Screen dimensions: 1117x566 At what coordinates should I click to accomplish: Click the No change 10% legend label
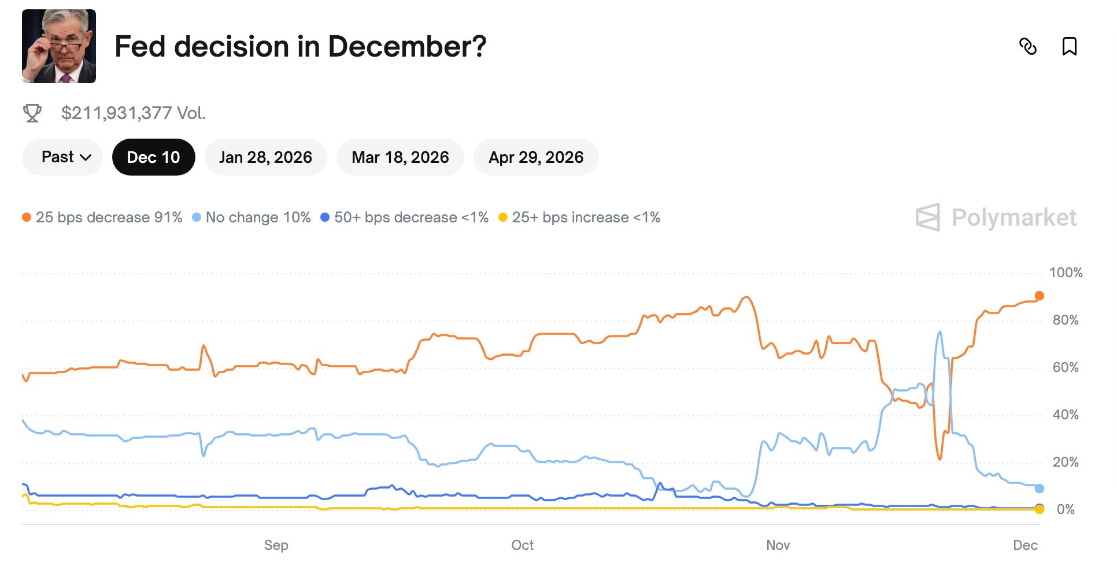click(258, 218)
